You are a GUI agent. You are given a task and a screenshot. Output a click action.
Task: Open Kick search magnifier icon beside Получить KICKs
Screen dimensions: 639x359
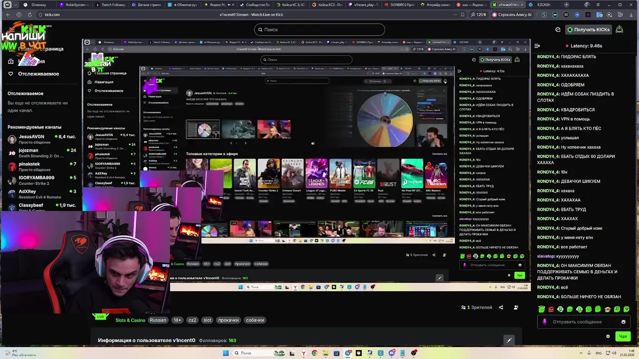[x=558, y=29]
